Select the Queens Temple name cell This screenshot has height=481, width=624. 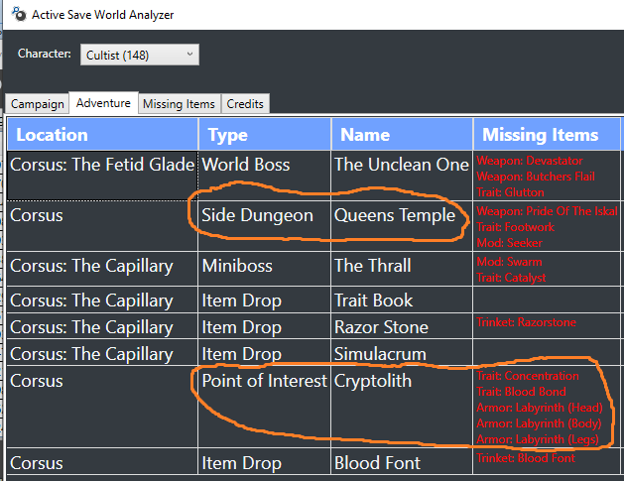[402, 225]
